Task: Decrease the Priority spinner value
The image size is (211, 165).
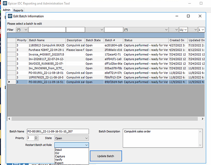Action: [x=36, y=139]
